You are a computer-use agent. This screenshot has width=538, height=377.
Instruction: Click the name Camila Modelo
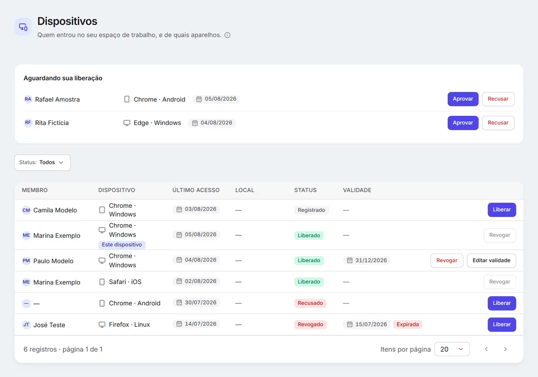pyautogui.click(x=55, y=210)
